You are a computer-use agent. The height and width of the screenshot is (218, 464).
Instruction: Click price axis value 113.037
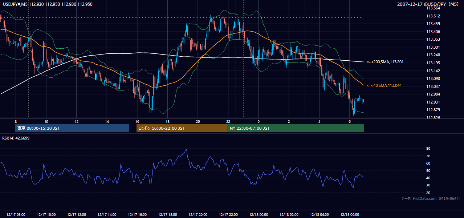433,86
